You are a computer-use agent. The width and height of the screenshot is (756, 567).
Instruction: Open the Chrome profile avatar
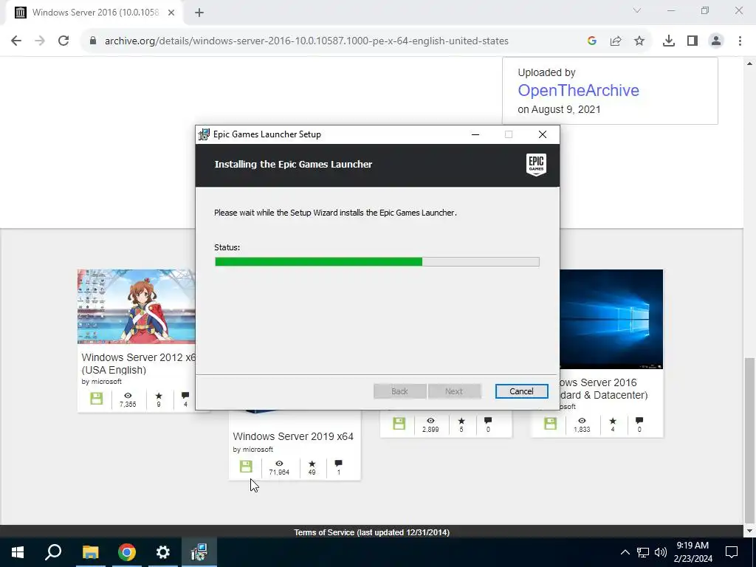click(716, 41)
